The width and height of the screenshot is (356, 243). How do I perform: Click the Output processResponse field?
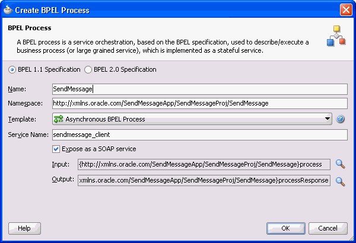pos(204,180)
